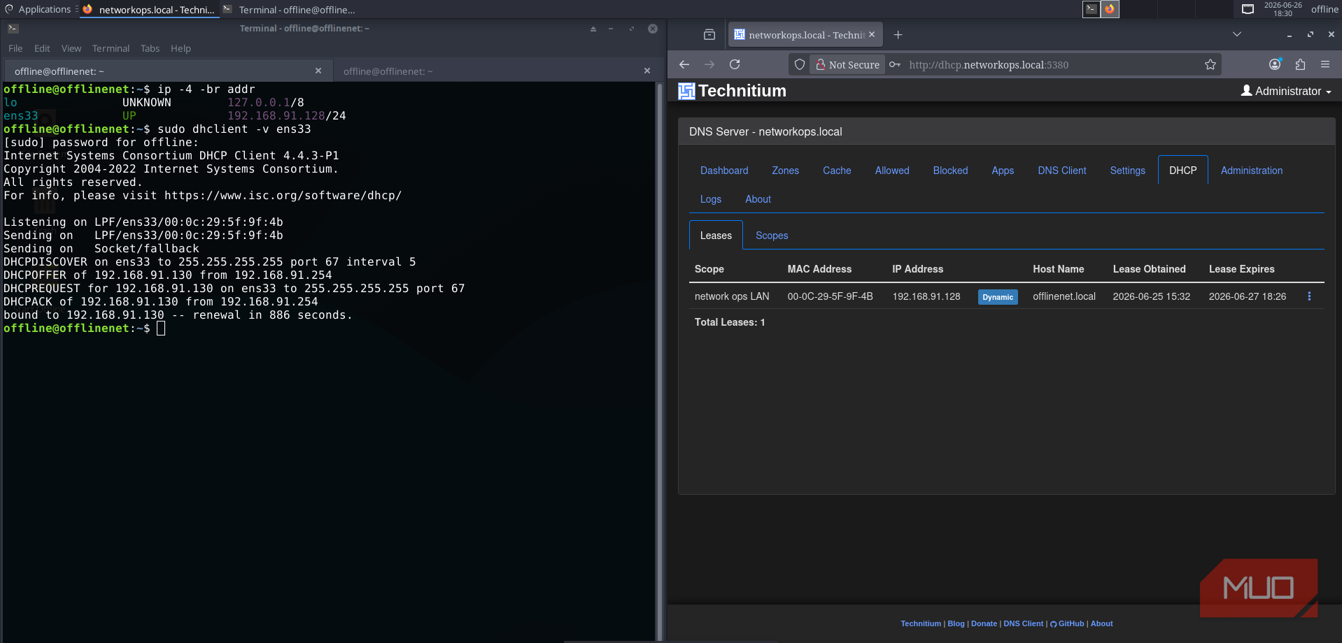Viewport: 1342px width, 643px height.
Task: Click the Firefox taskbar window entry
Action: 148,10
